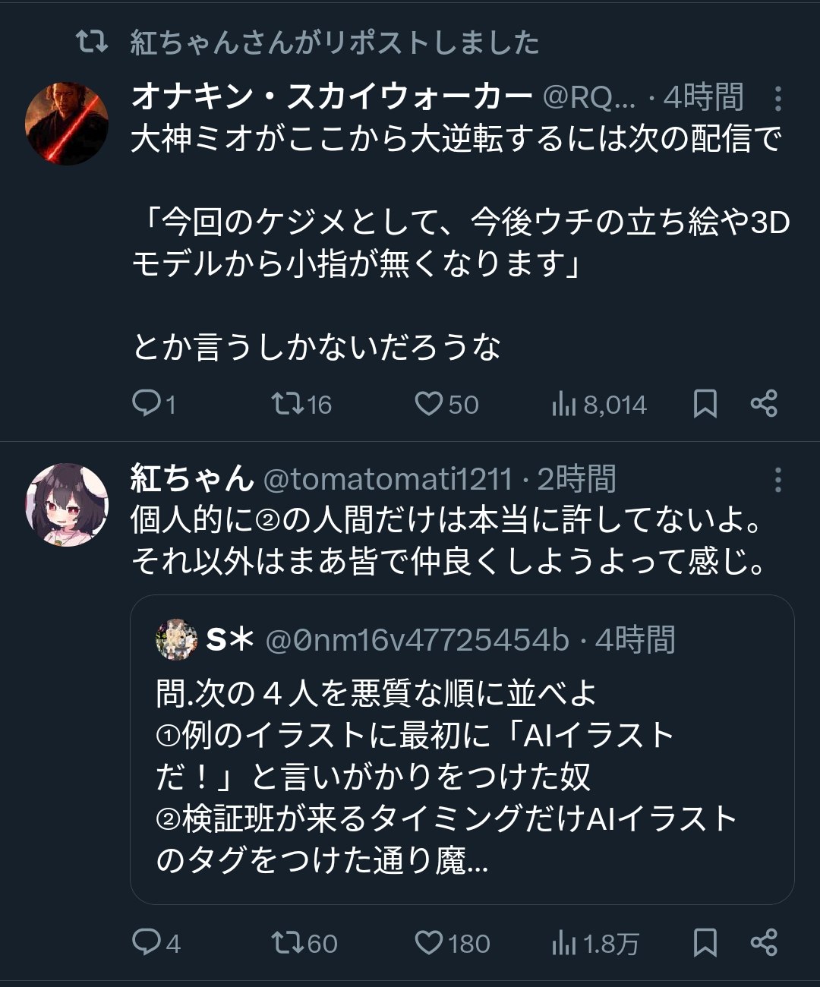Repost 紅ちゃん's quote post
Image resolution: width=820 pixels, height=987 pixels.
pyautogui.click(x=288, y=942)
